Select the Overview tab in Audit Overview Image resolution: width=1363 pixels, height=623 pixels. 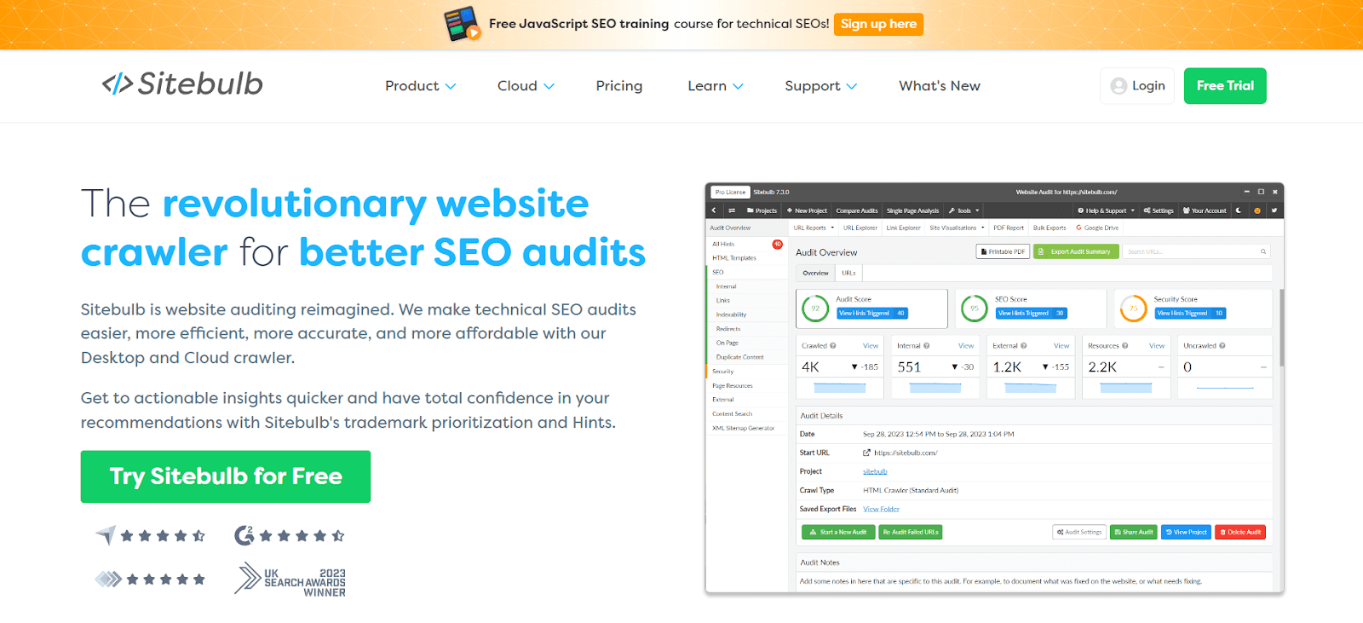815,273
